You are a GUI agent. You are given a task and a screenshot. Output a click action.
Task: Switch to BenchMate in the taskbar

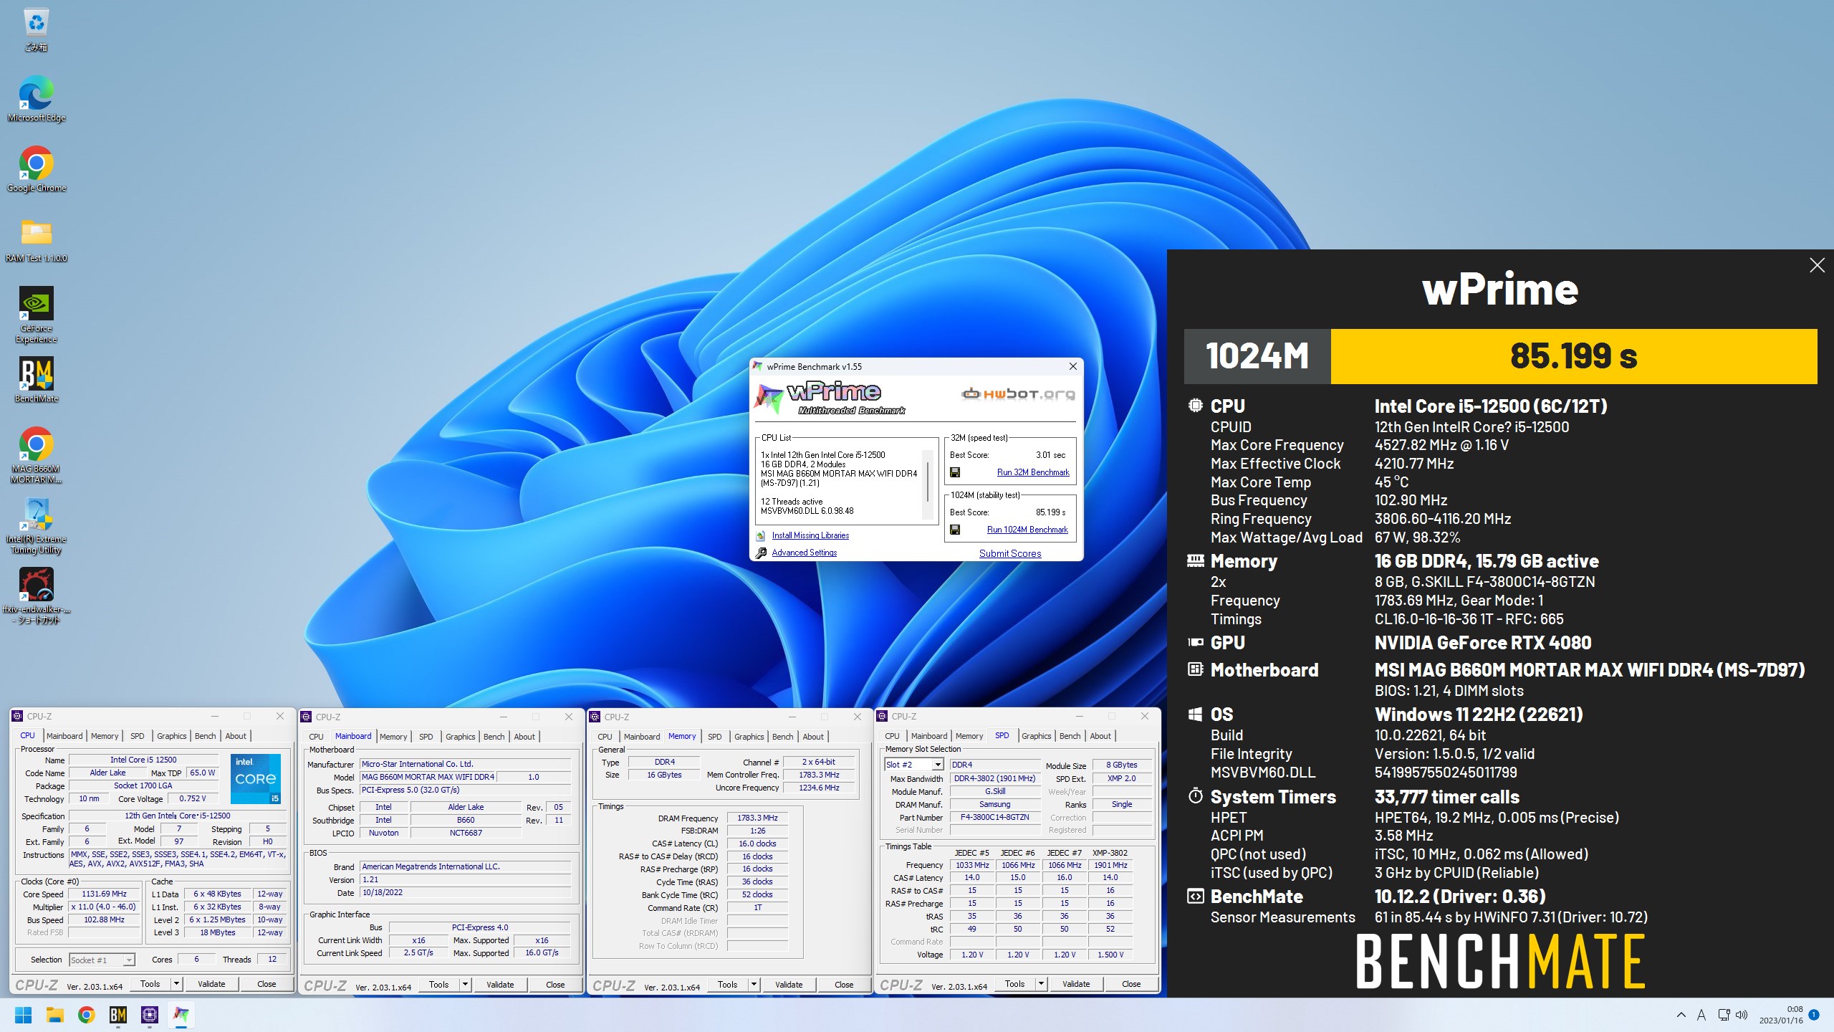117,1015
